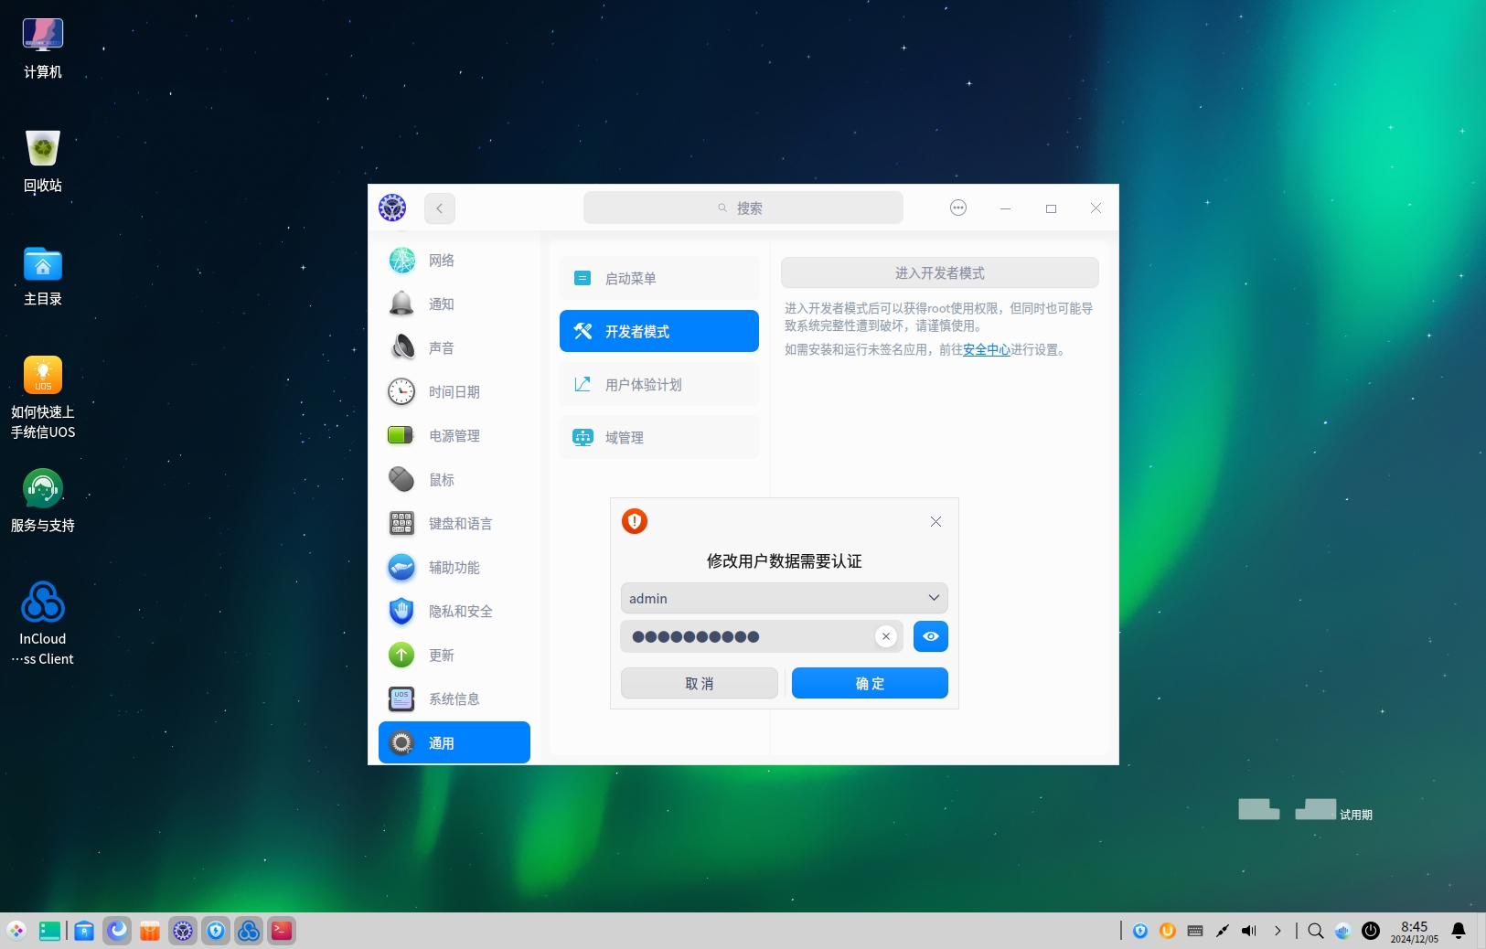The height and width of the screenshot is (949, 1486).
Task: Open 更新 update settings
Action: 441,656
